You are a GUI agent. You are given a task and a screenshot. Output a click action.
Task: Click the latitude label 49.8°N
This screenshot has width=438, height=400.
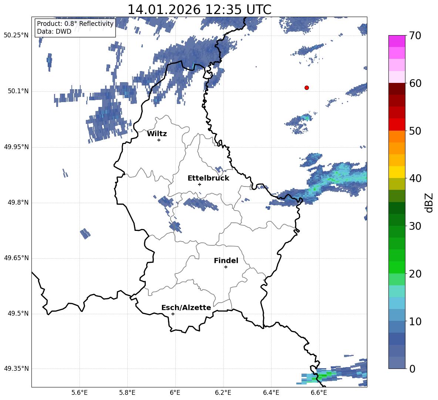click(x=18, y=202)
